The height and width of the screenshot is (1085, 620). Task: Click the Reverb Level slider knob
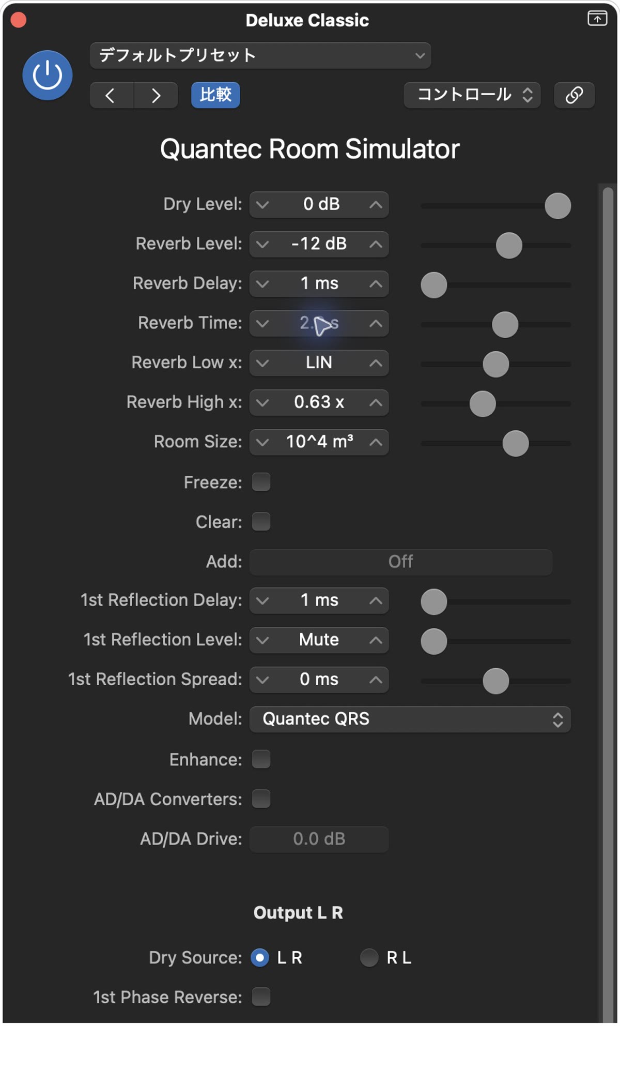point(509,245)
